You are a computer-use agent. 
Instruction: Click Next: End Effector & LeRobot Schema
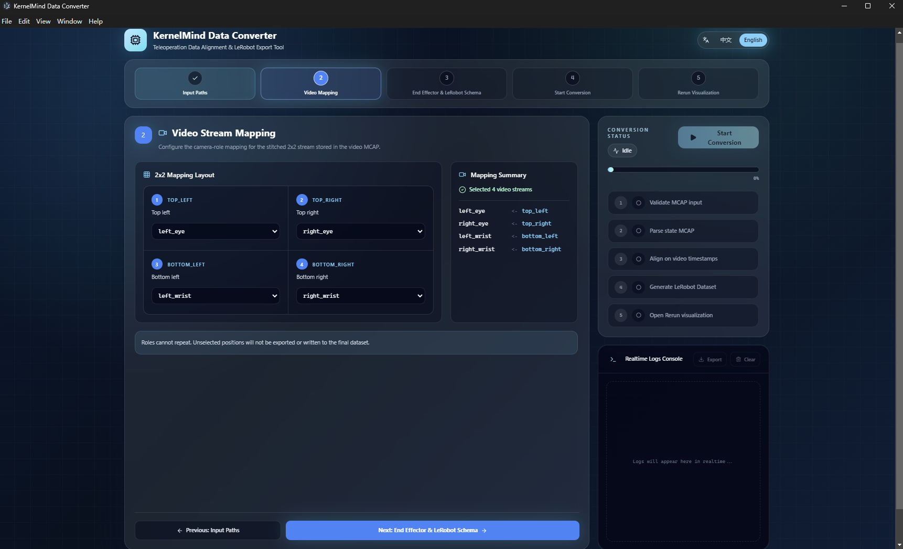click(433, 530)
